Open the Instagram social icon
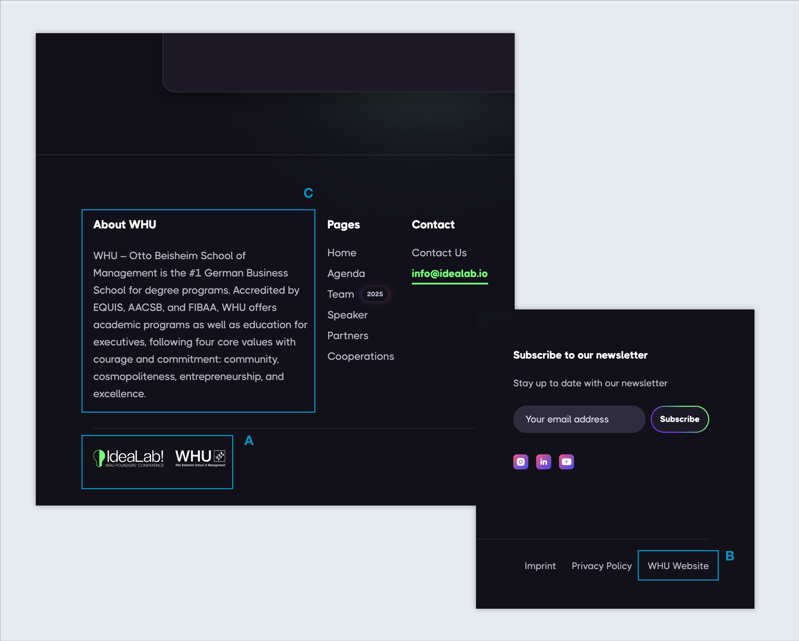 (520, 461)
